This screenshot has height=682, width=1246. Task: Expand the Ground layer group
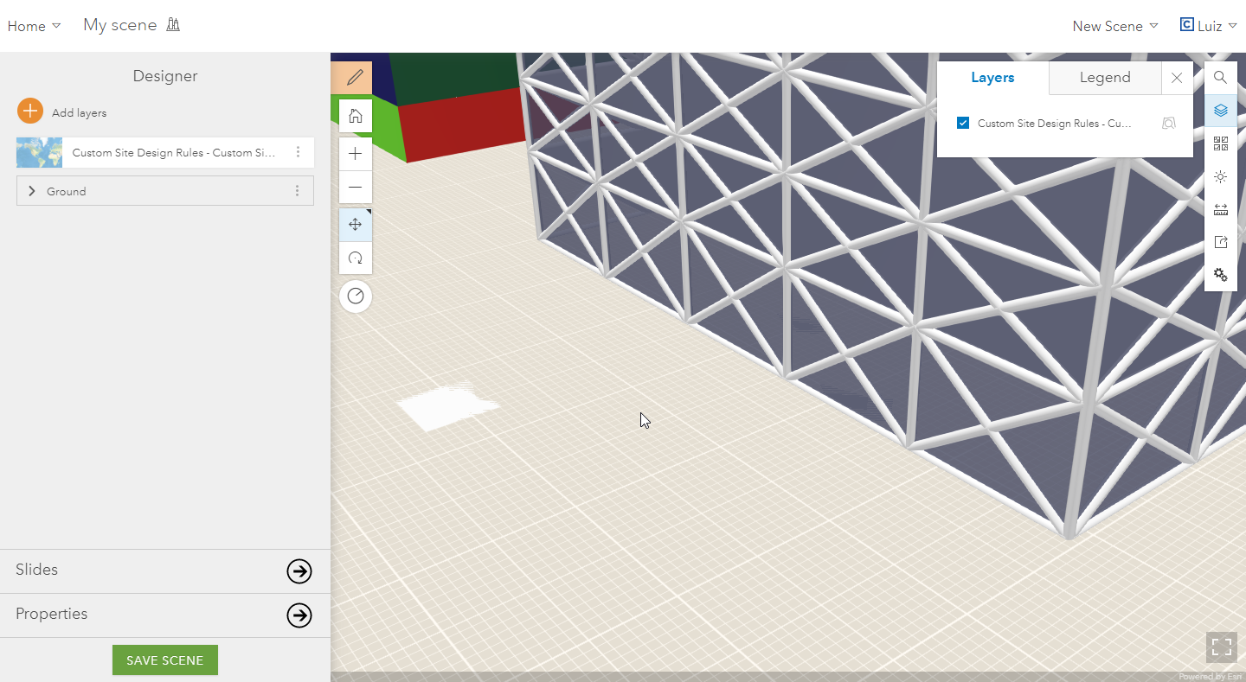coord(32,191)
